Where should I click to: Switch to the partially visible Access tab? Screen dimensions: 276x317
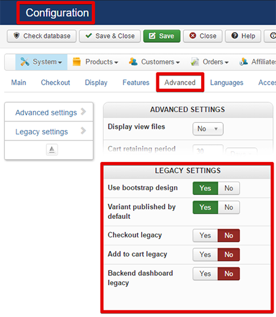click(x=267, y=83)
